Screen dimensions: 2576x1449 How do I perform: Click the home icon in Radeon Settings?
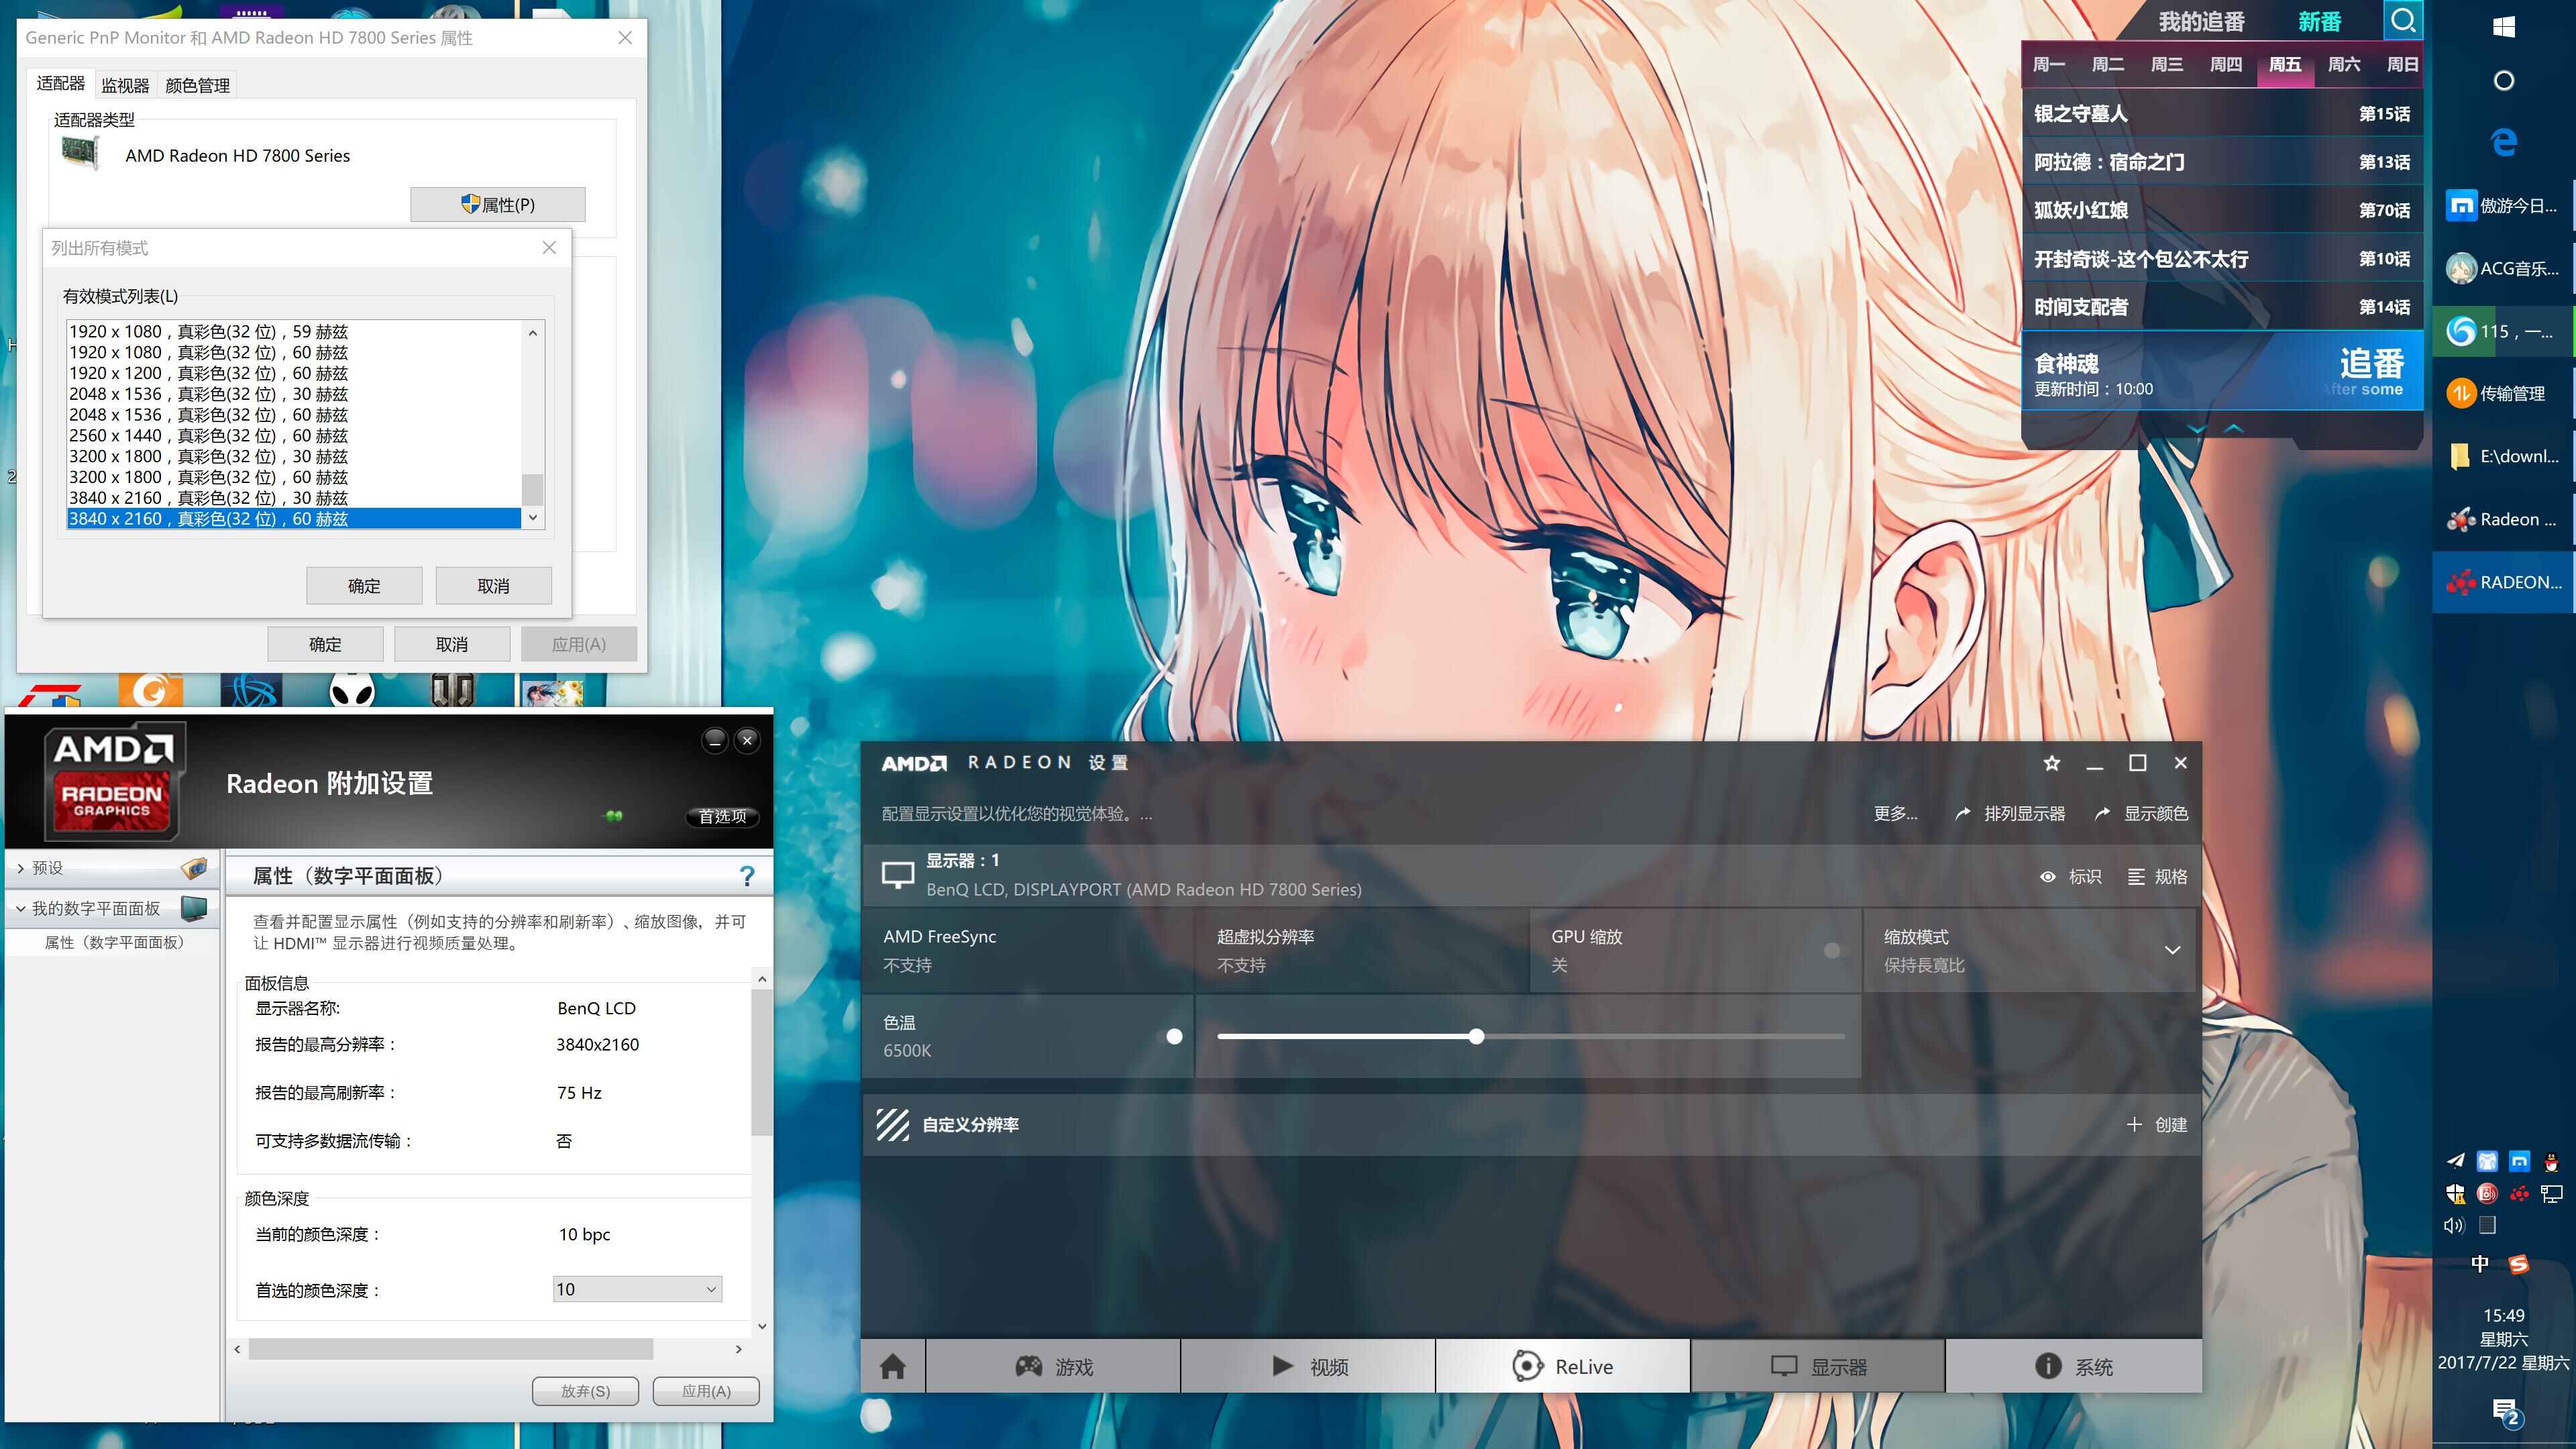tap(893, 1366)
